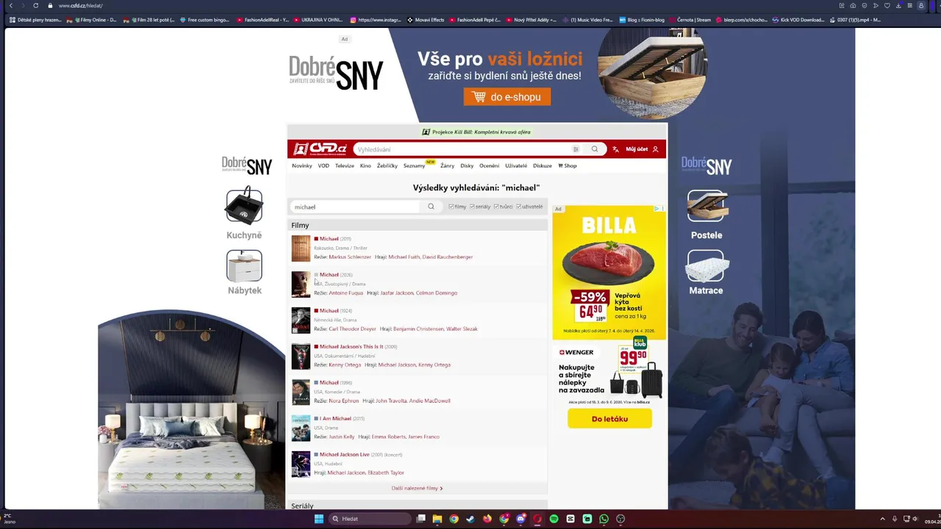Screen dimensions: 941x529
Task: Click the Postele bed icon in the right ad
Action: 707,206
